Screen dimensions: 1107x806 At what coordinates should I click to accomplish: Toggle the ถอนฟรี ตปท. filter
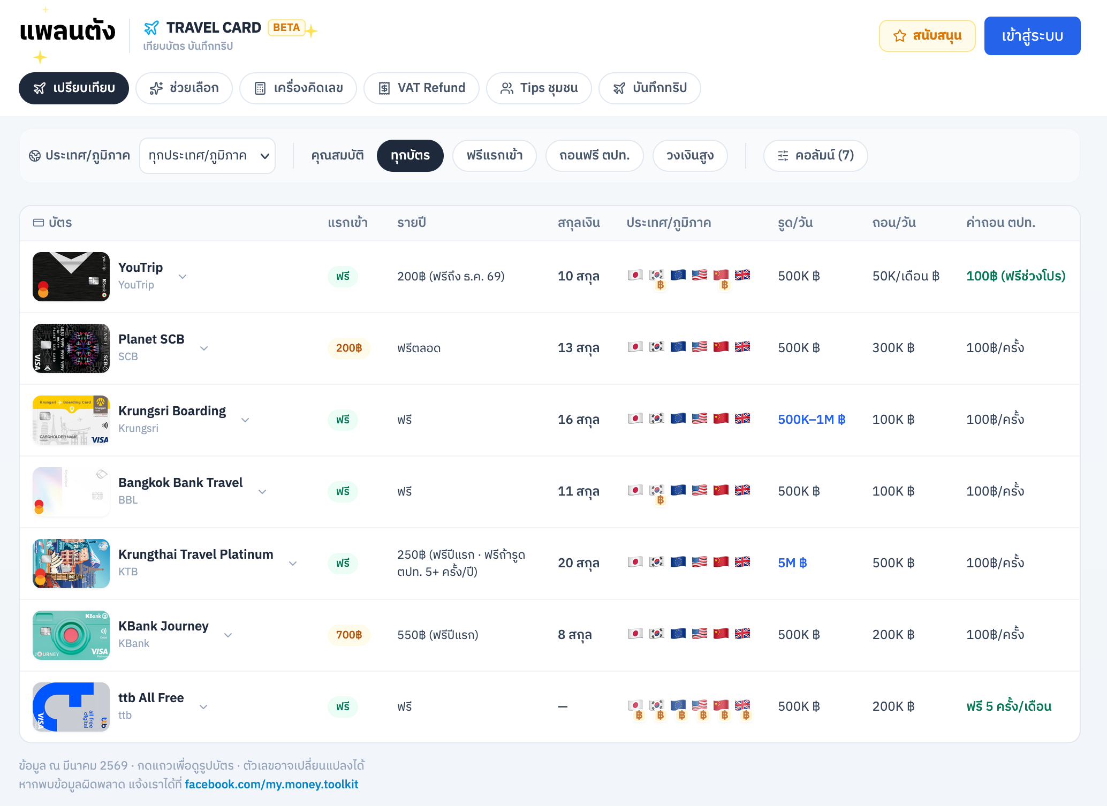click(594, 156)
